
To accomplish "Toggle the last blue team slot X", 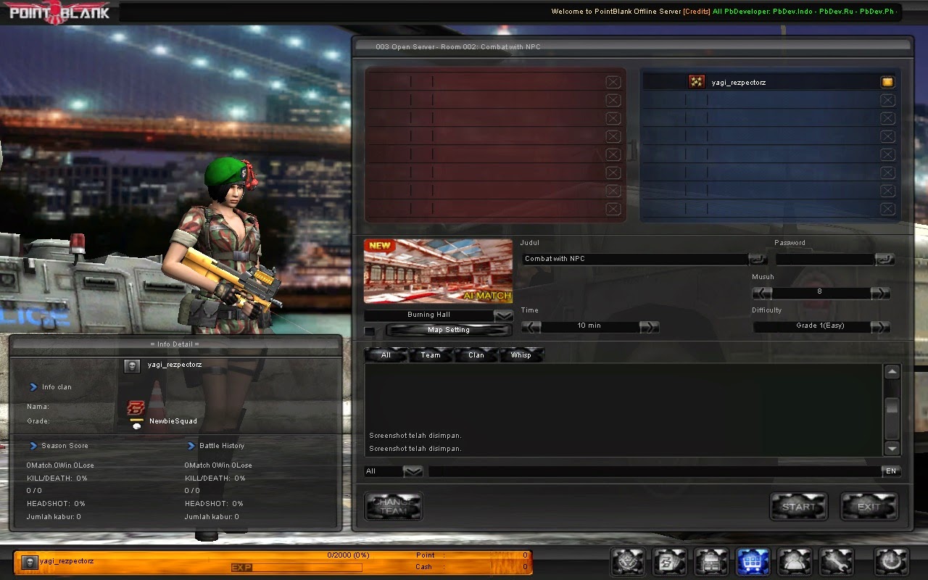I will [887, 209].
